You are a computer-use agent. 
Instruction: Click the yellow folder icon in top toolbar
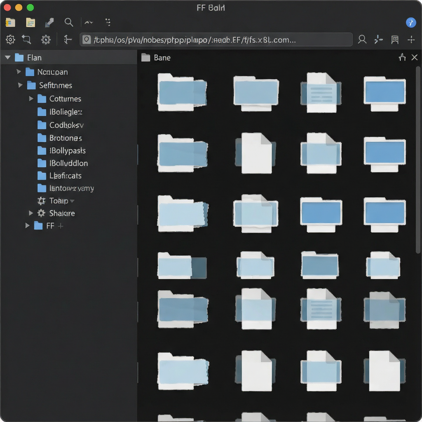(x=10, y=23)
